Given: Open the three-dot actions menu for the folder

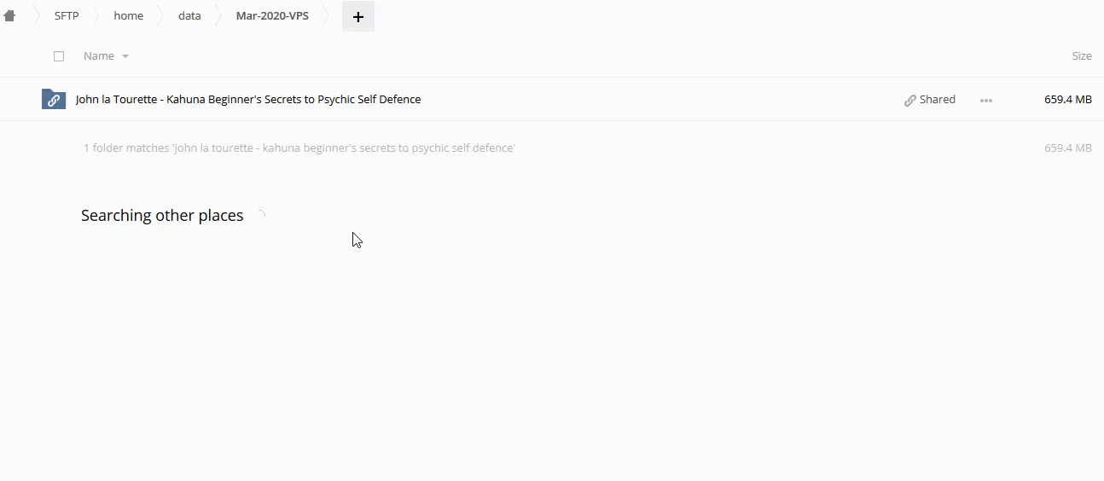Looking at the screenshot, I should (985, 100).
